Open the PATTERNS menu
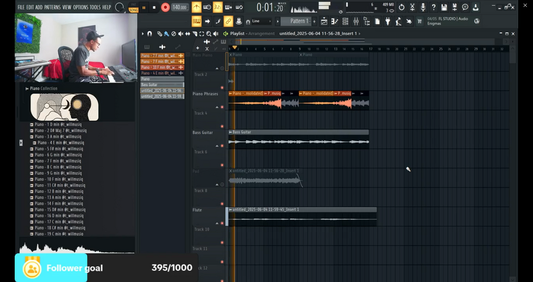 point(52,7)
